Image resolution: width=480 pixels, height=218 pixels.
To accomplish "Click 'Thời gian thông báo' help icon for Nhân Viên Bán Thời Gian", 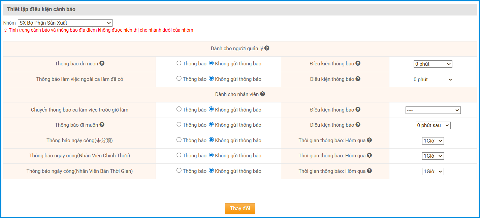I will pyautogui.click(x=369, y=171).
